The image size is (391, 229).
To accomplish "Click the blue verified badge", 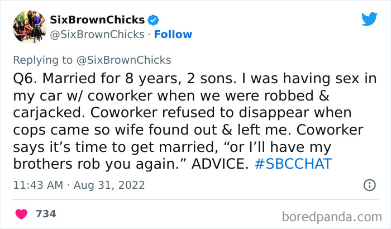I will [x=154, y=20].
